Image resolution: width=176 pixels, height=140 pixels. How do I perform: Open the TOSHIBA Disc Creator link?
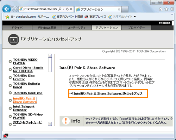[x=24, y=77]
